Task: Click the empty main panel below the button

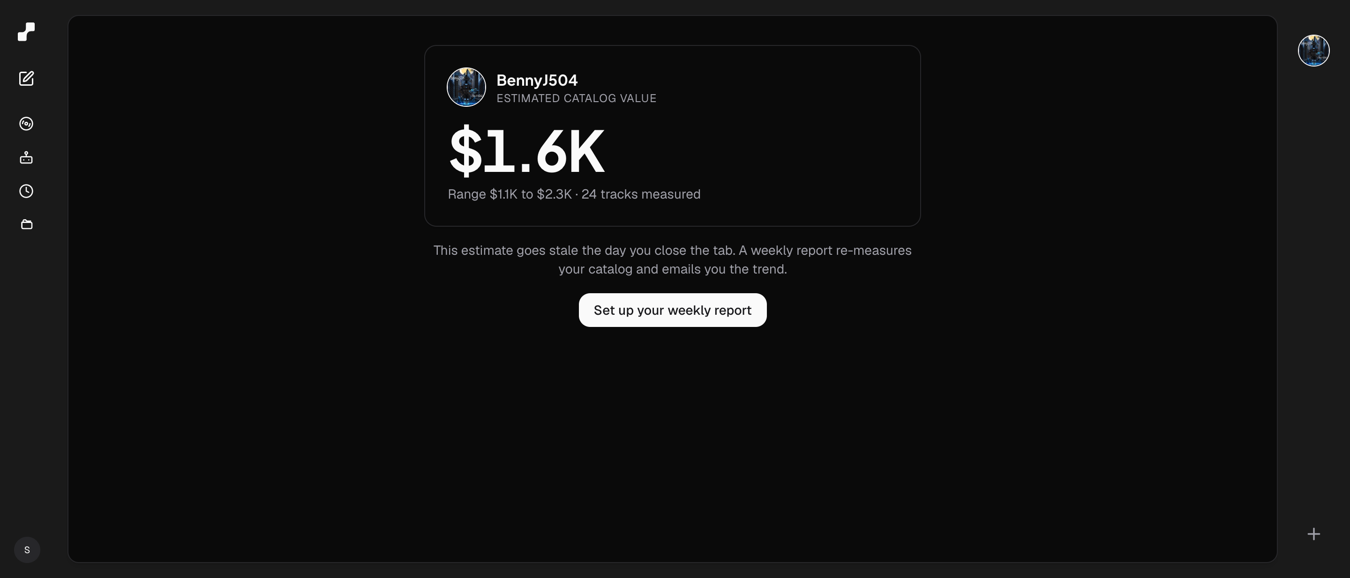Action: tap(672, 445)
